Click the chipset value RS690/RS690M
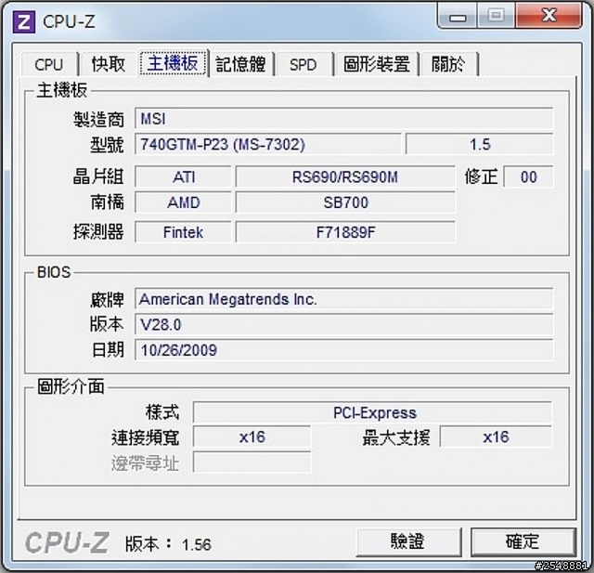 click(x=345, y=176)
